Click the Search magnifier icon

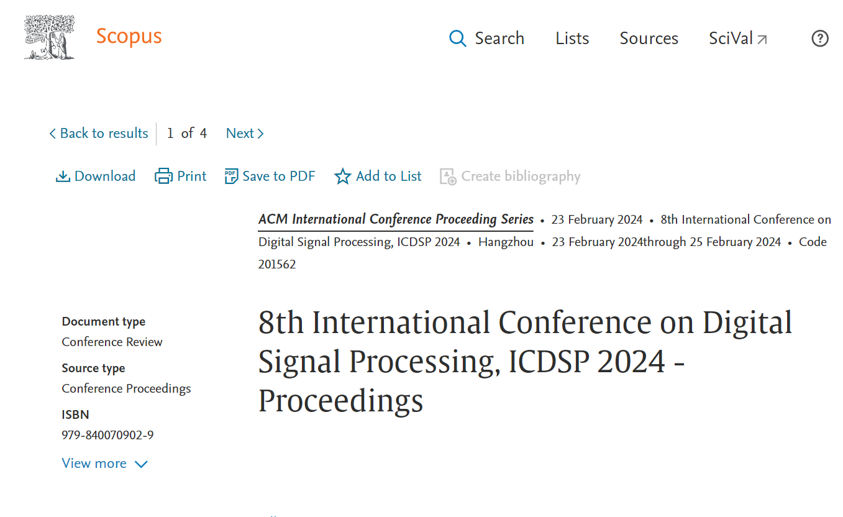click(458, 39)
